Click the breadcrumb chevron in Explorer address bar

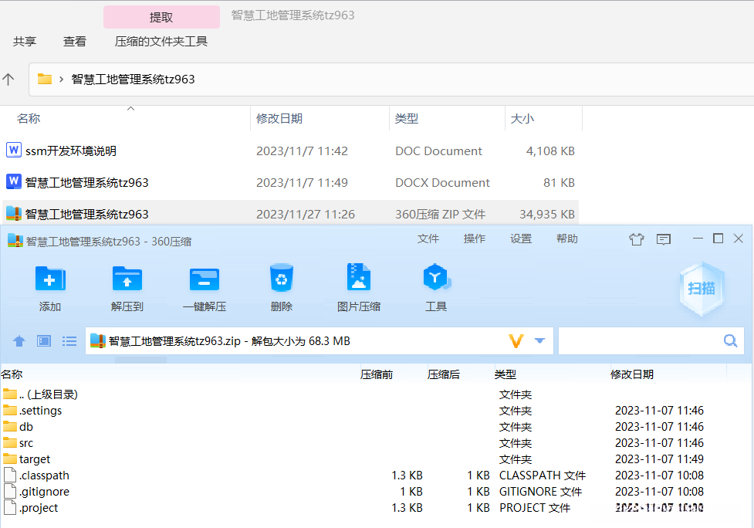coord(61,80)
